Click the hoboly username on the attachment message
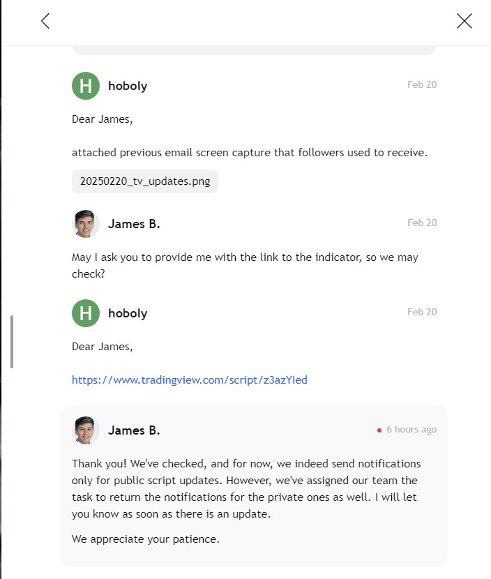The height and width of the screenshot is (579, 491). 128,86
